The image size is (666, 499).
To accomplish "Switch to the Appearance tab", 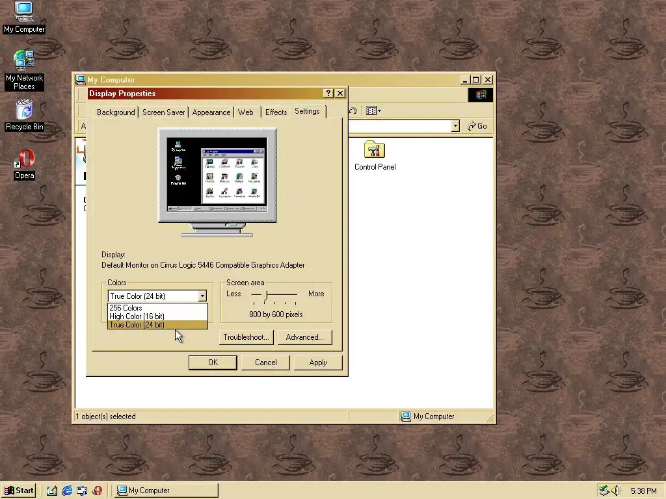I will (211, 112).
